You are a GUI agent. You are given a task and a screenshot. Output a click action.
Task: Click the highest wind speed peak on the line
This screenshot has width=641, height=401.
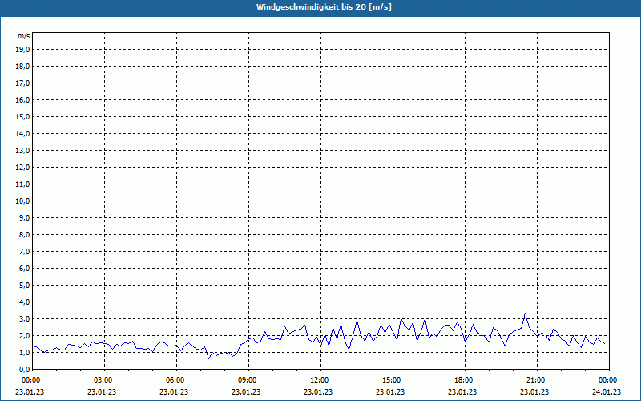pyautogui.click(x=525, y=314)
